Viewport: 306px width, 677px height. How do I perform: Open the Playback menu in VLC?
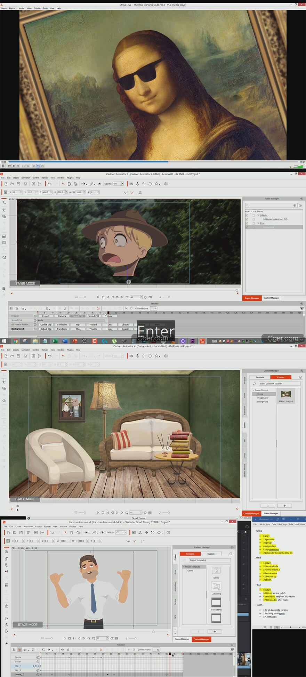tap(13, 8)
